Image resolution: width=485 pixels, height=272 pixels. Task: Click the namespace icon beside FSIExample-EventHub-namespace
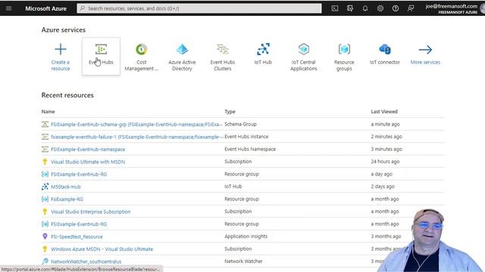(45, 150)
